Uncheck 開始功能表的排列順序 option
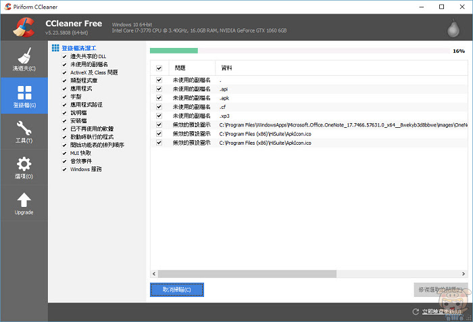Viewport: 473px width, 322px height. tap(64, 145)
